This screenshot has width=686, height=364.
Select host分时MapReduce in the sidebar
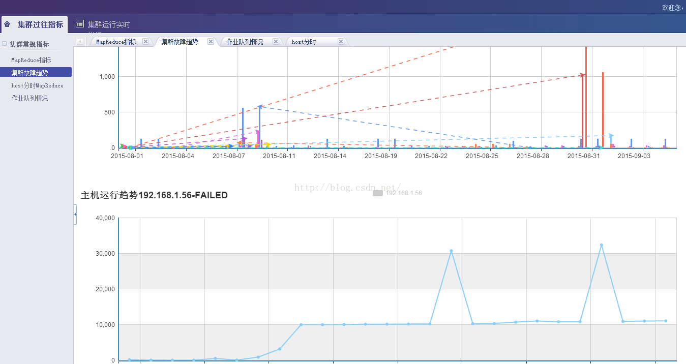tap(37, 85)
